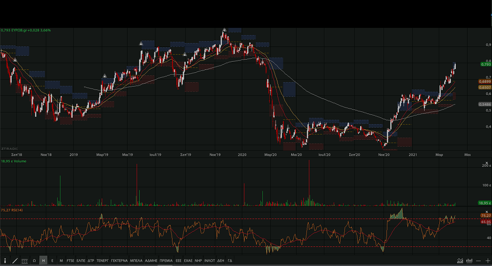Image resolution: width=492 pixels, height=266 pixels.
Task: Click the info icon in bottom toolbar
Action: click(5, 261)
